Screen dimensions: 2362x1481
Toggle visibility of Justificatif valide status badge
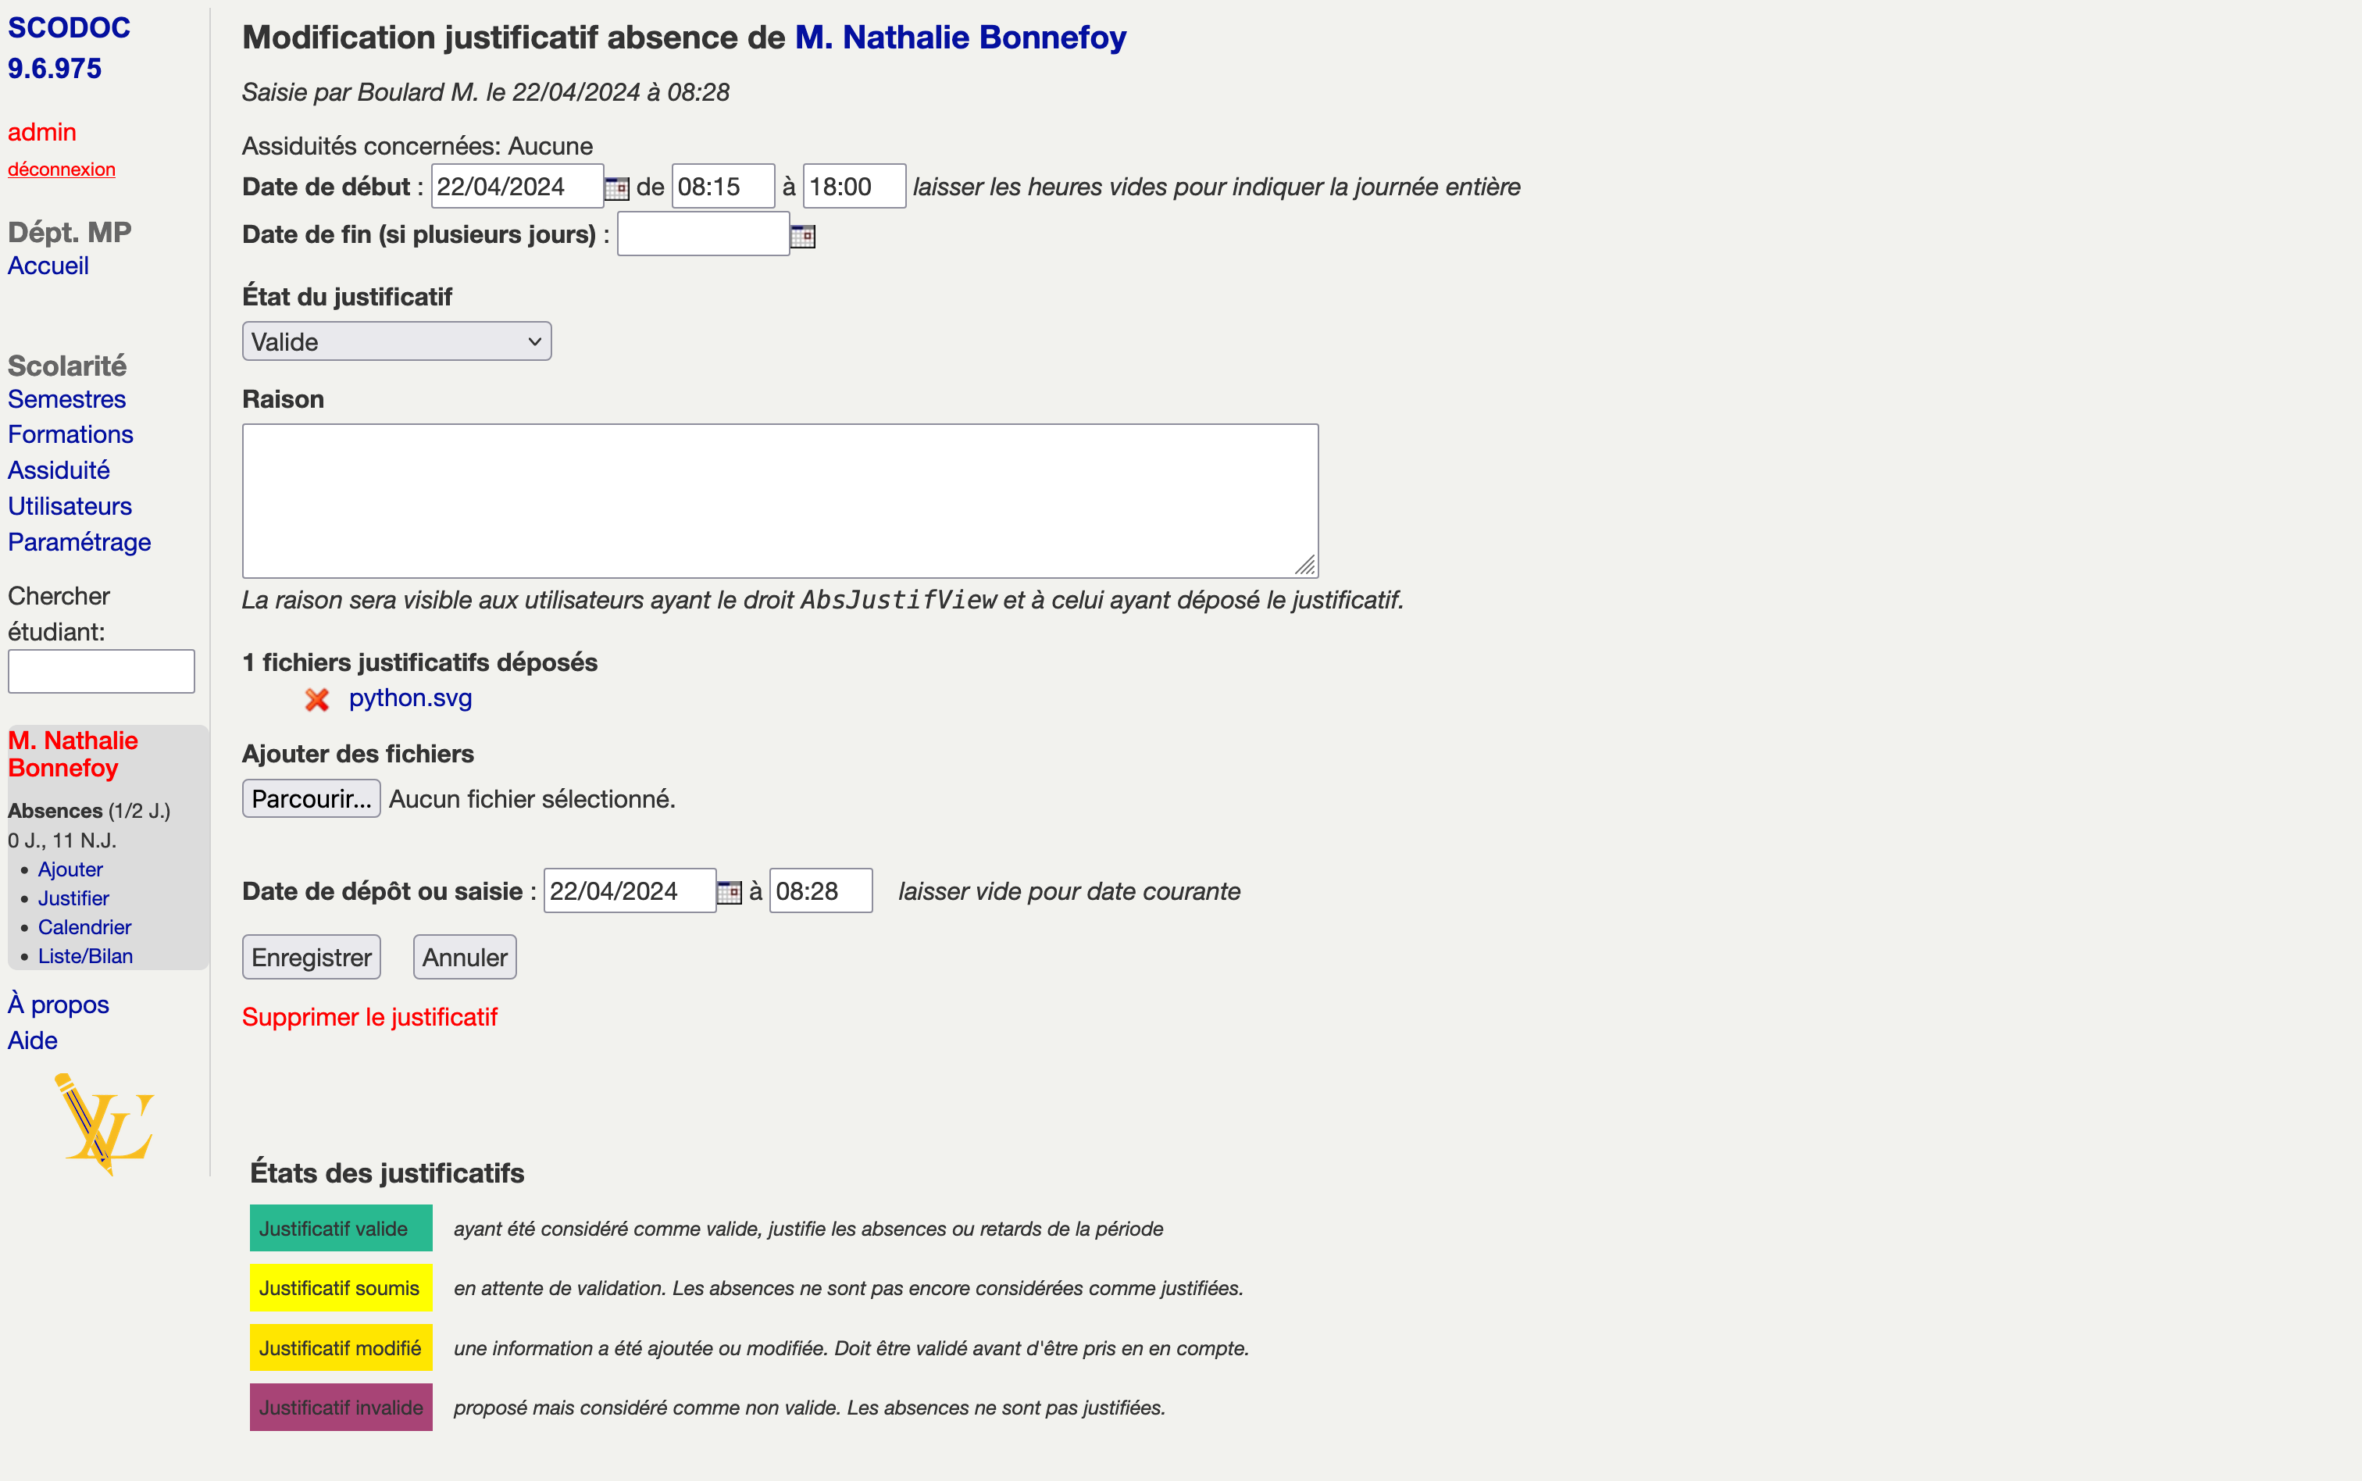tap(336, 1227)
